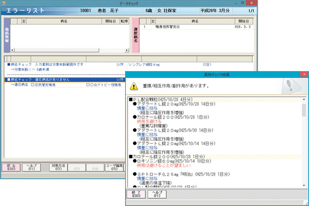Click the red 併用を避ける warning text
The width and height of the screenshot is (309, 206).
click(149, 122)
